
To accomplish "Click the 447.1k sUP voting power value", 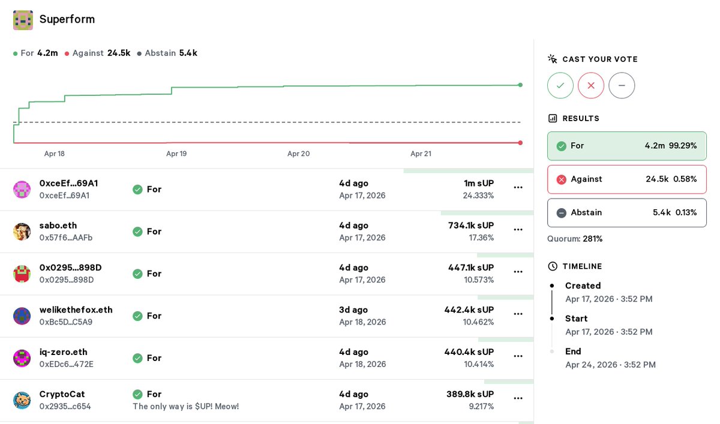I will (471, 267).
